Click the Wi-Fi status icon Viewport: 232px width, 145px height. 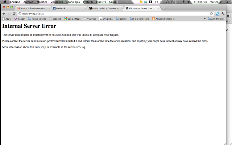183,2
